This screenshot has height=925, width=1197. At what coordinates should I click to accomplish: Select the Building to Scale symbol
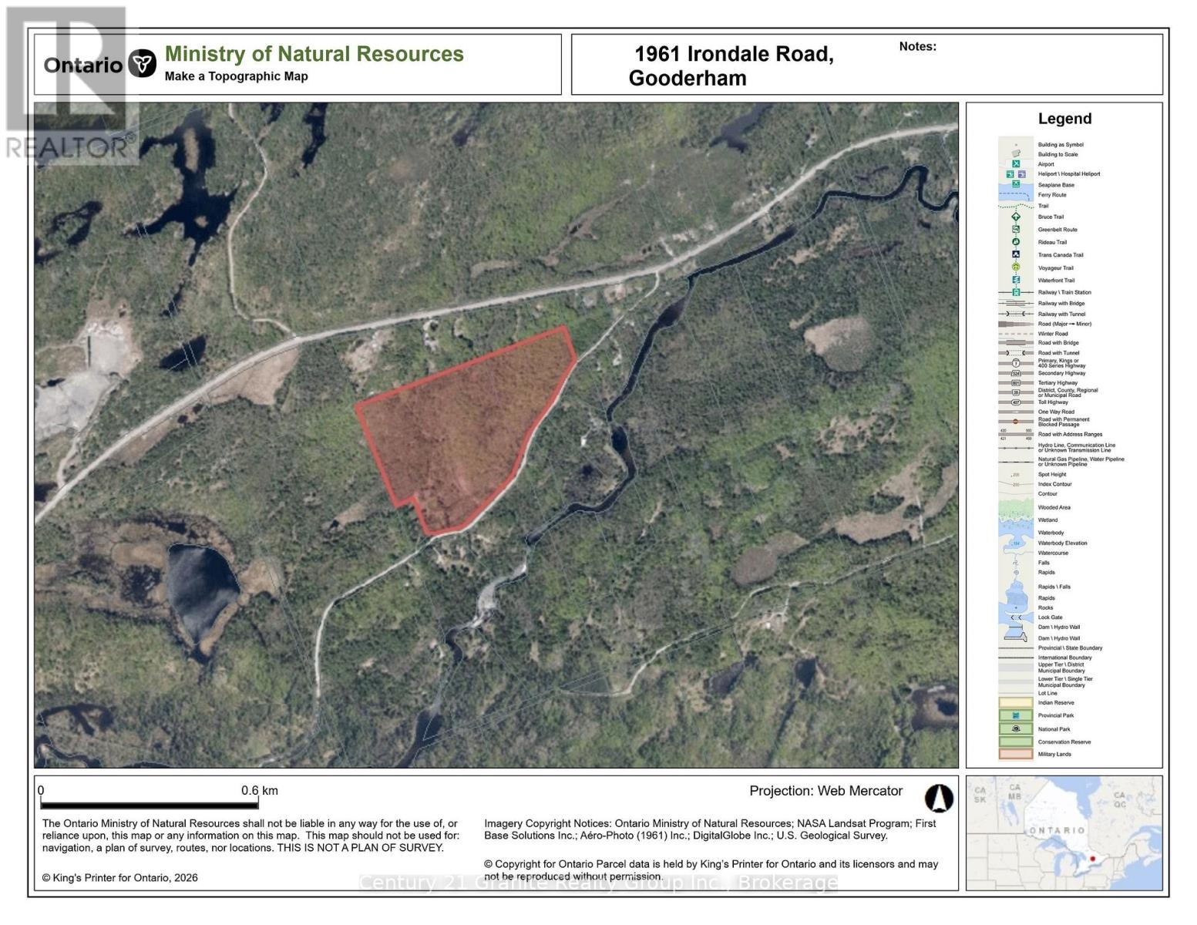[1016, 154]
